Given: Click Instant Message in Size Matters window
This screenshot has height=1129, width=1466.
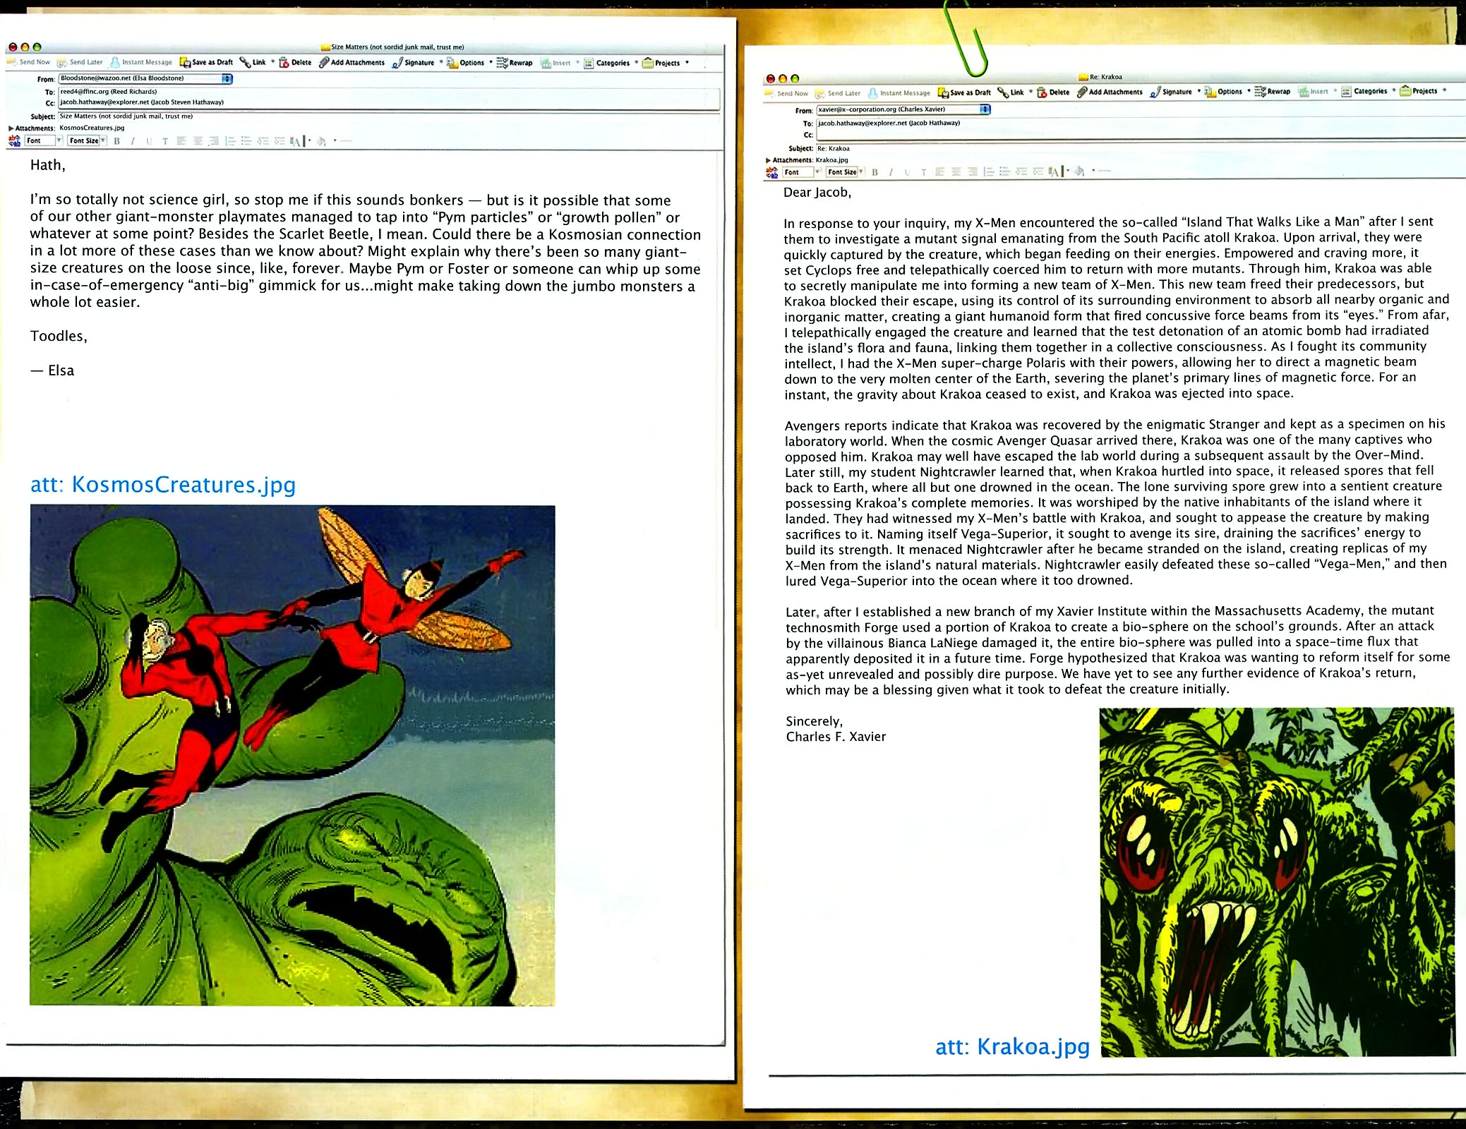Looking at the screenshot, I should pos(141,62).
